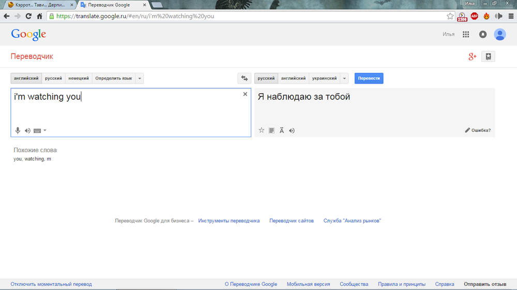Open the Chrome menu
This screenshot has width=517, height=290.
(x=511, y=16)
